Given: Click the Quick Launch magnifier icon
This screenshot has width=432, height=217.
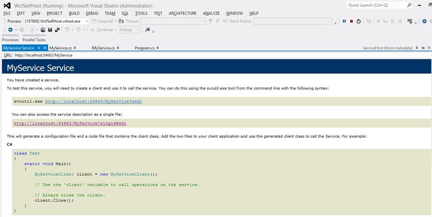Looking at the screenshot, I should tap(409, 5).
